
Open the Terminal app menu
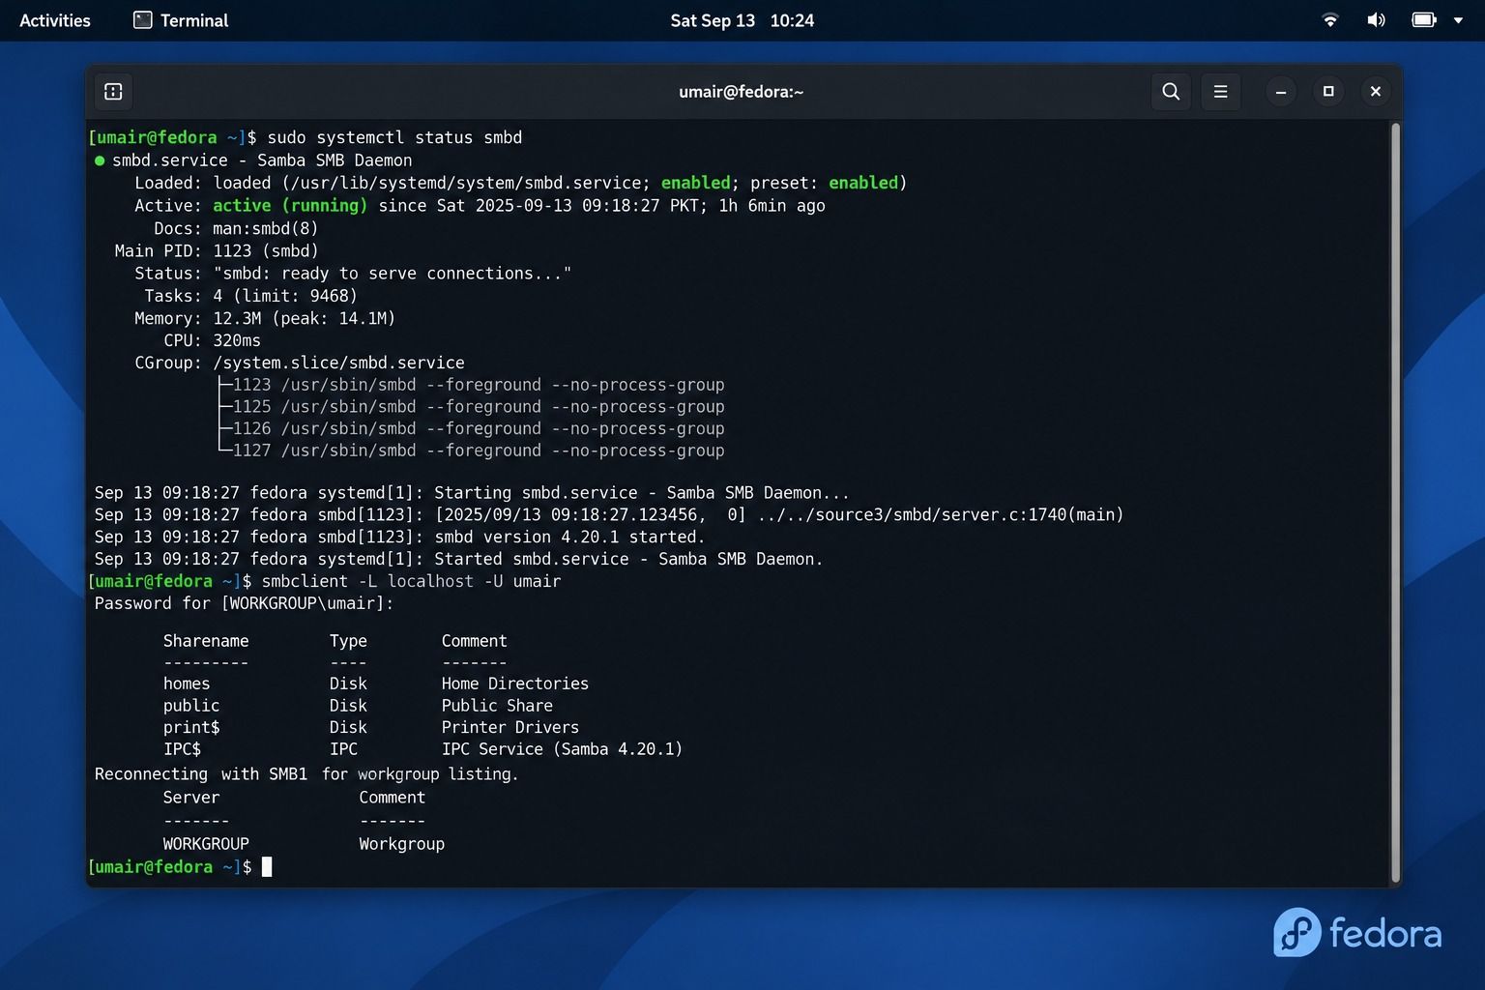pos(181,20)
